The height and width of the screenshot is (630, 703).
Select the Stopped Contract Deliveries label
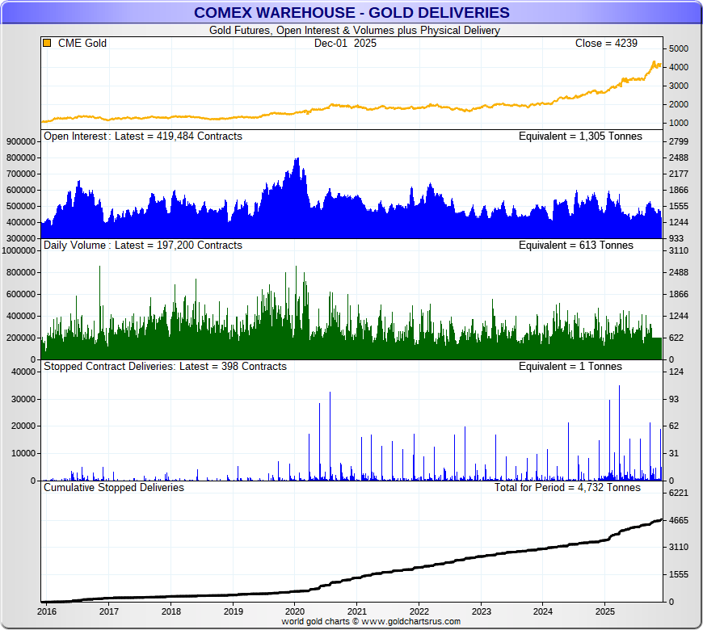point(165,366)
